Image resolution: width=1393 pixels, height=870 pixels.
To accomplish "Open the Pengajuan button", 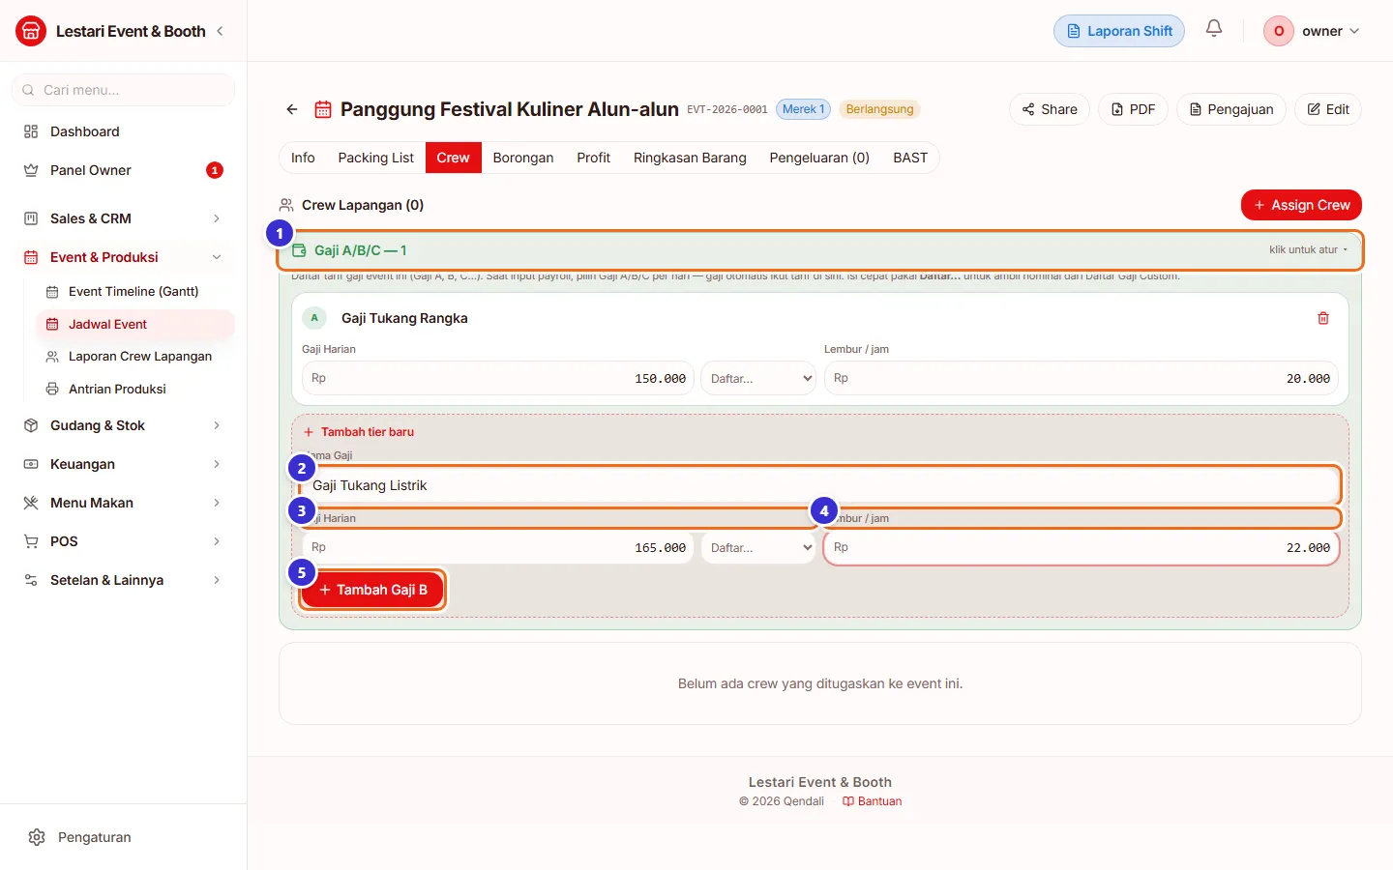I will point(1231,109).
